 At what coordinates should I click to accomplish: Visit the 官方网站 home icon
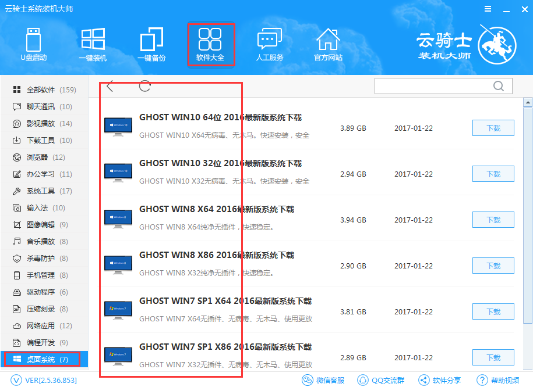click(328, 45)
